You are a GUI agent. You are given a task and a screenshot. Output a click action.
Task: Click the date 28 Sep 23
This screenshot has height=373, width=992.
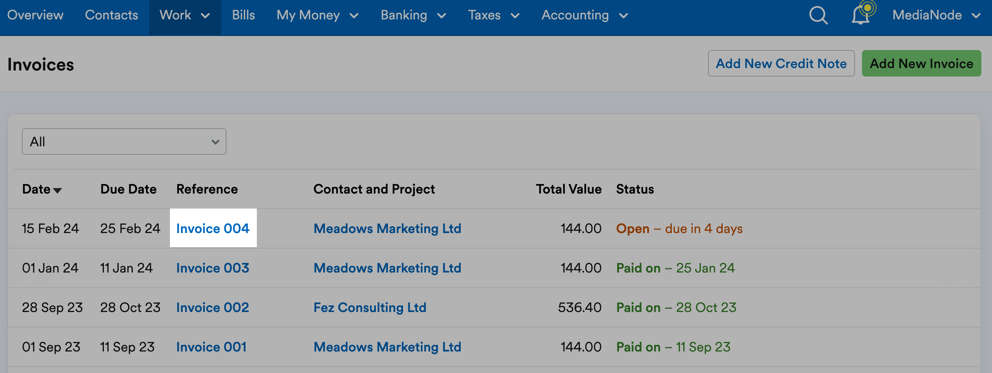click(52, 307)
